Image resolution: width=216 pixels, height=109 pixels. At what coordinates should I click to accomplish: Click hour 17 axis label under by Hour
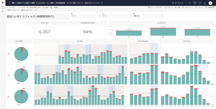tap(192, 106)
